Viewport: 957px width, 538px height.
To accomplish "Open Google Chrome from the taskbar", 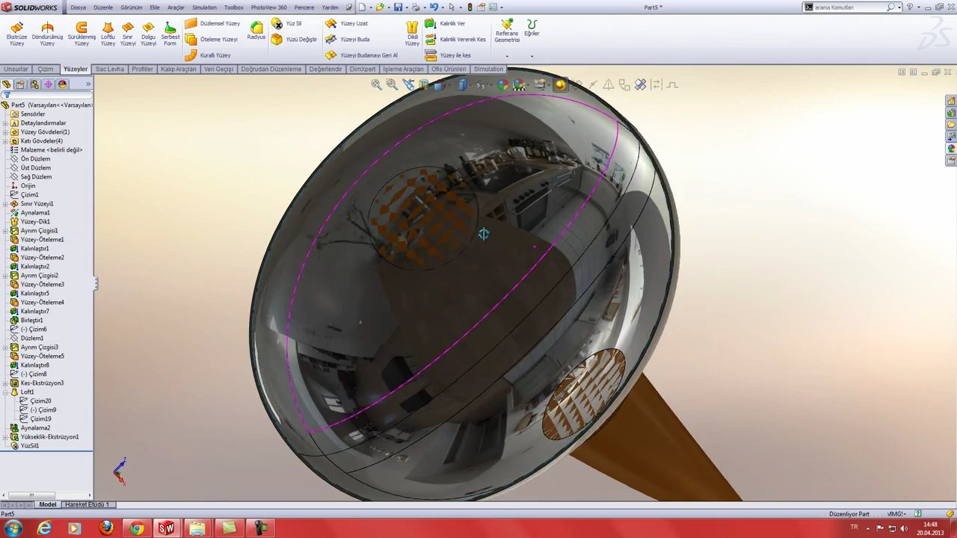I will point(136,528).
